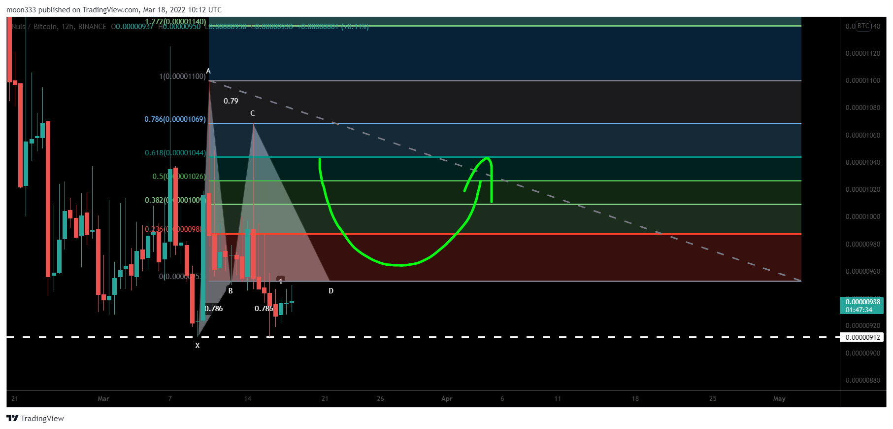Click the 1.272(0.00001140) Fibonacci label
This screenshot has height=429, width=893.
(175, 22)
